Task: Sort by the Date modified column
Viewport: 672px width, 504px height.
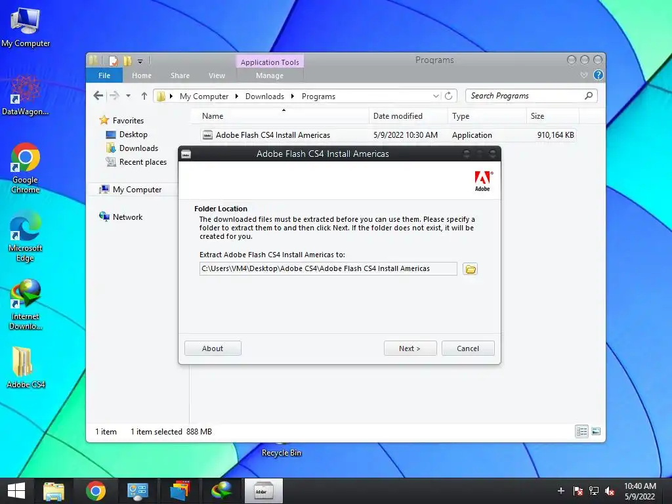Action: [x=408, y=115]
